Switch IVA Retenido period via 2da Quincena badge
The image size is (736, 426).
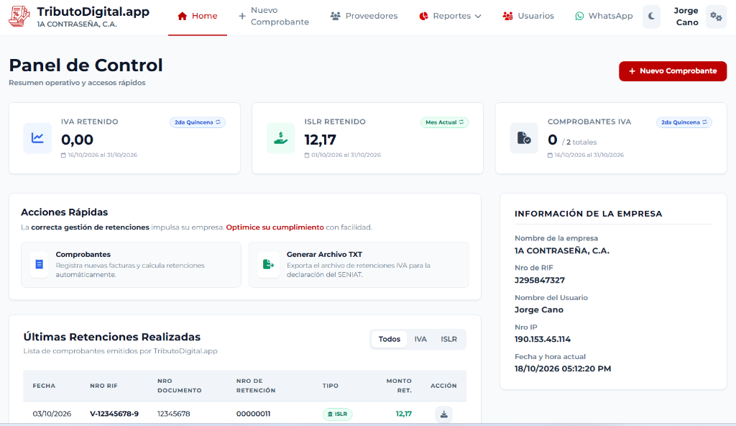pyautogui.click(x=198, y=122)
